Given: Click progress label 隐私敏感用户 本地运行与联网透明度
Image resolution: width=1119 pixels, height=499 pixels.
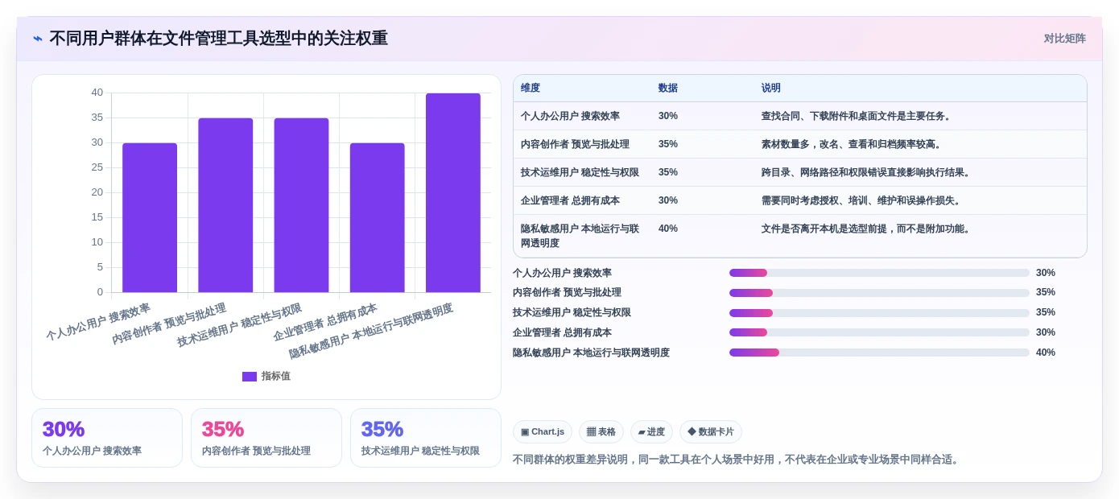Looking at the screenshot, I should [x=591, y=353].
